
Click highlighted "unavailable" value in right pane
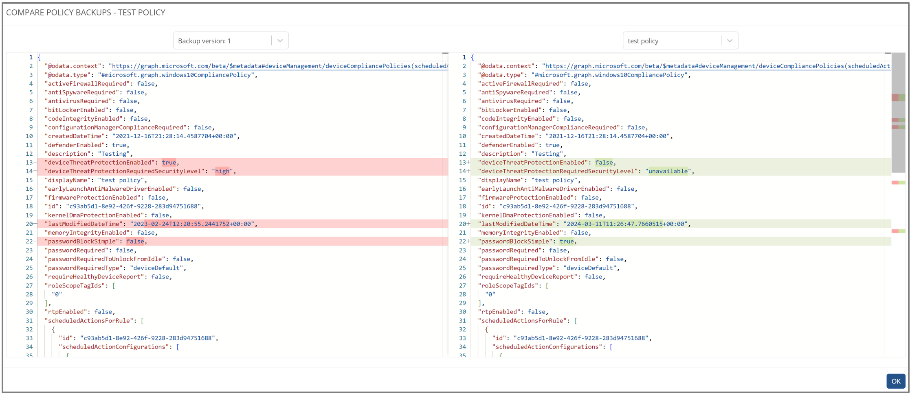[x=668, y=171]
